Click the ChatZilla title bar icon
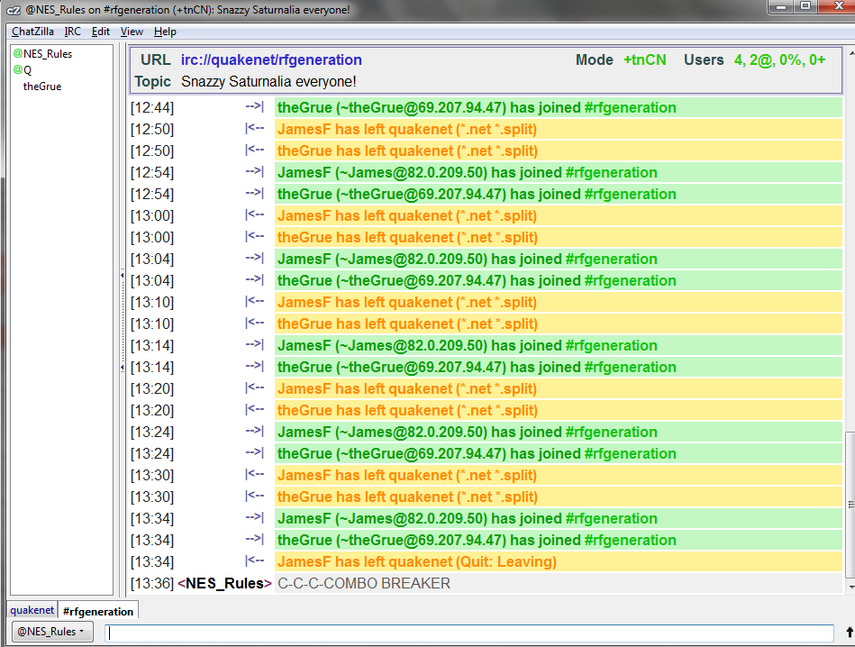This screenshot has height=647, width=855. (x=13, y=10)
